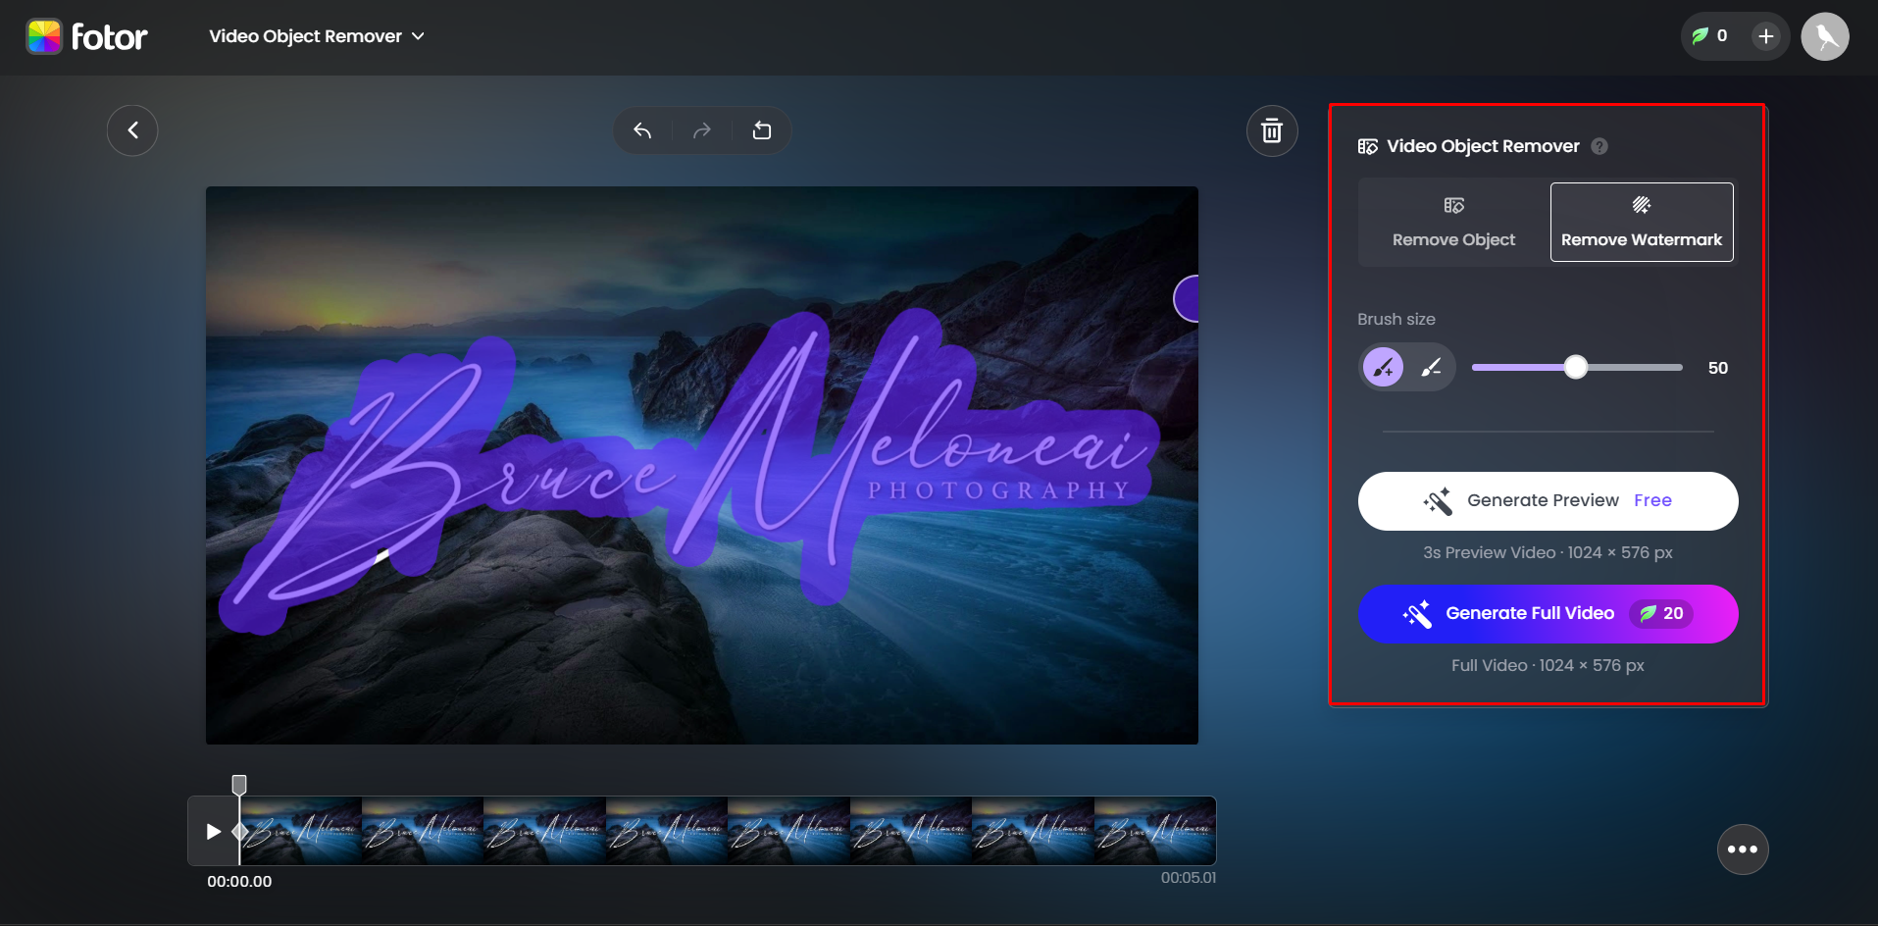Generate the full video

tap(1547, 613)
